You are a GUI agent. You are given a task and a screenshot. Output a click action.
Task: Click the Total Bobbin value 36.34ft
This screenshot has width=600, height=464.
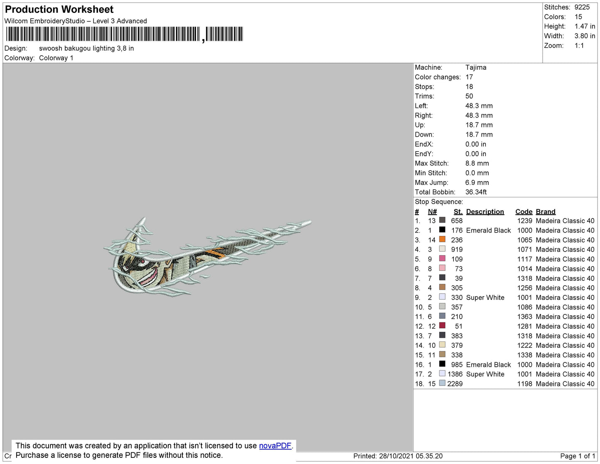[476, 192]
